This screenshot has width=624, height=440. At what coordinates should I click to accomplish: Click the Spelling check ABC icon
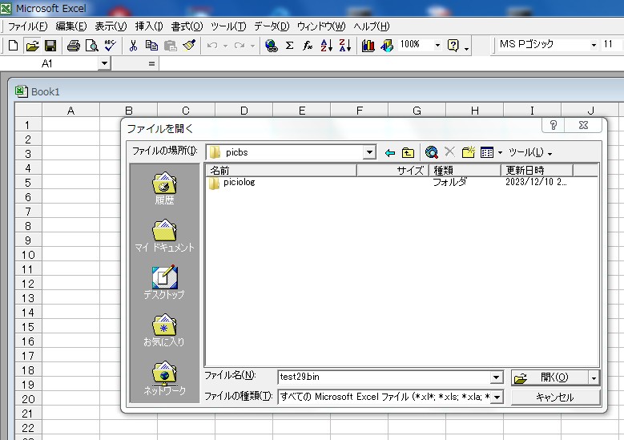pyautogui.click(x=110, y=46)
